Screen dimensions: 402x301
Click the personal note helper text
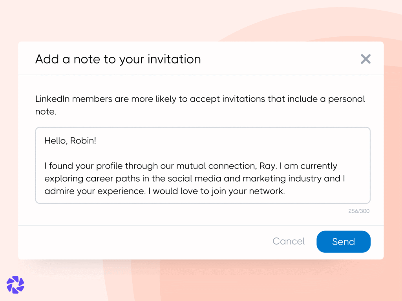[x=200, y=105]
